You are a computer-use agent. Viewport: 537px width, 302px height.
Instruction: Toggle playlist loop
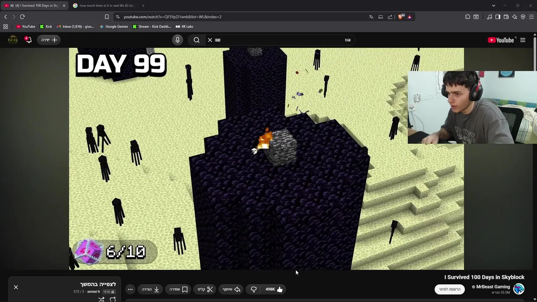coord(113,299)
